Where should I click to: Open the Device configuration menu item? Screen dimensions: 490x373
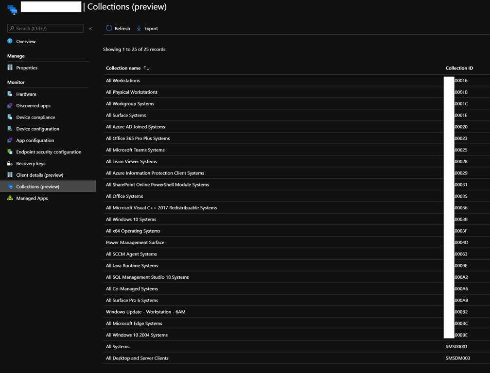[x=37, y=129]
